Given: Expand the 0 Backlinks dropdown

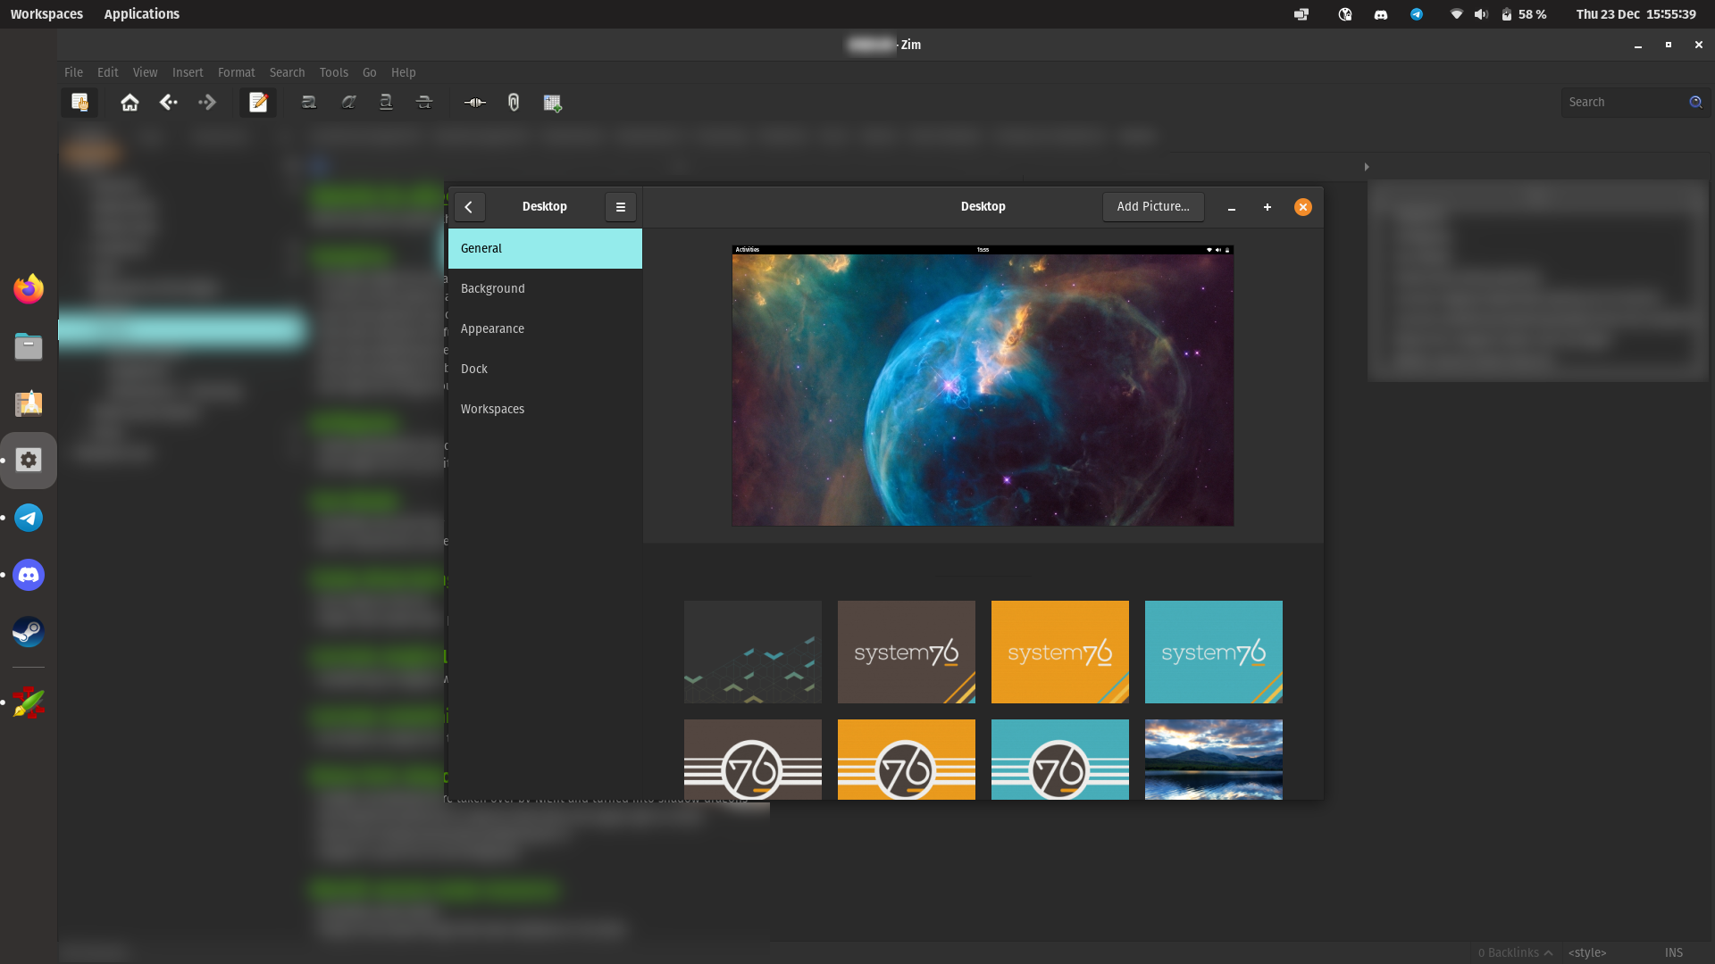Looking at the screenshot, I should pyautogui.click(x=1515, y=952).
